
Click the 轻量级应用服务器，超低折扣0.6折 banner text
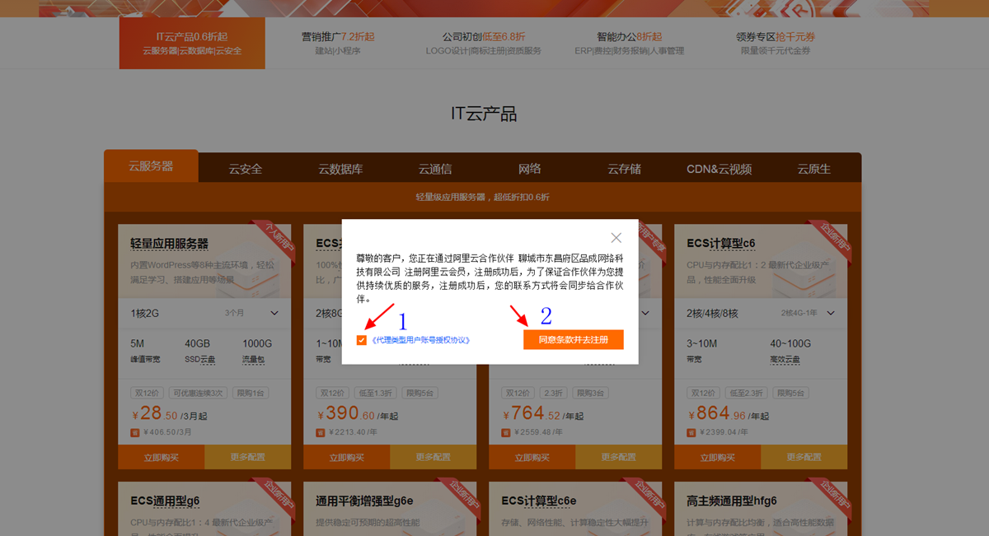pos(483,198)
